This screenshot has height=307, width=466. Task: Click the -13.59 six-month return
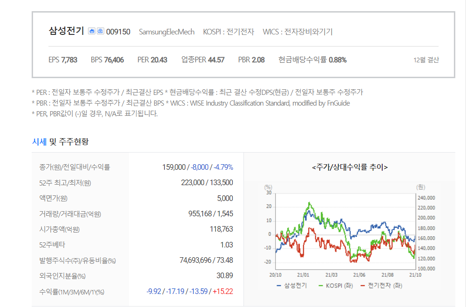198,292
